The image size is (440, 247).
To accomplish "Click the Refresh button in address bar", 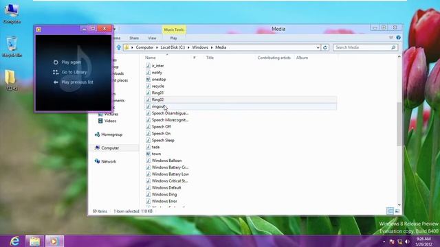I will coord(325,47).
